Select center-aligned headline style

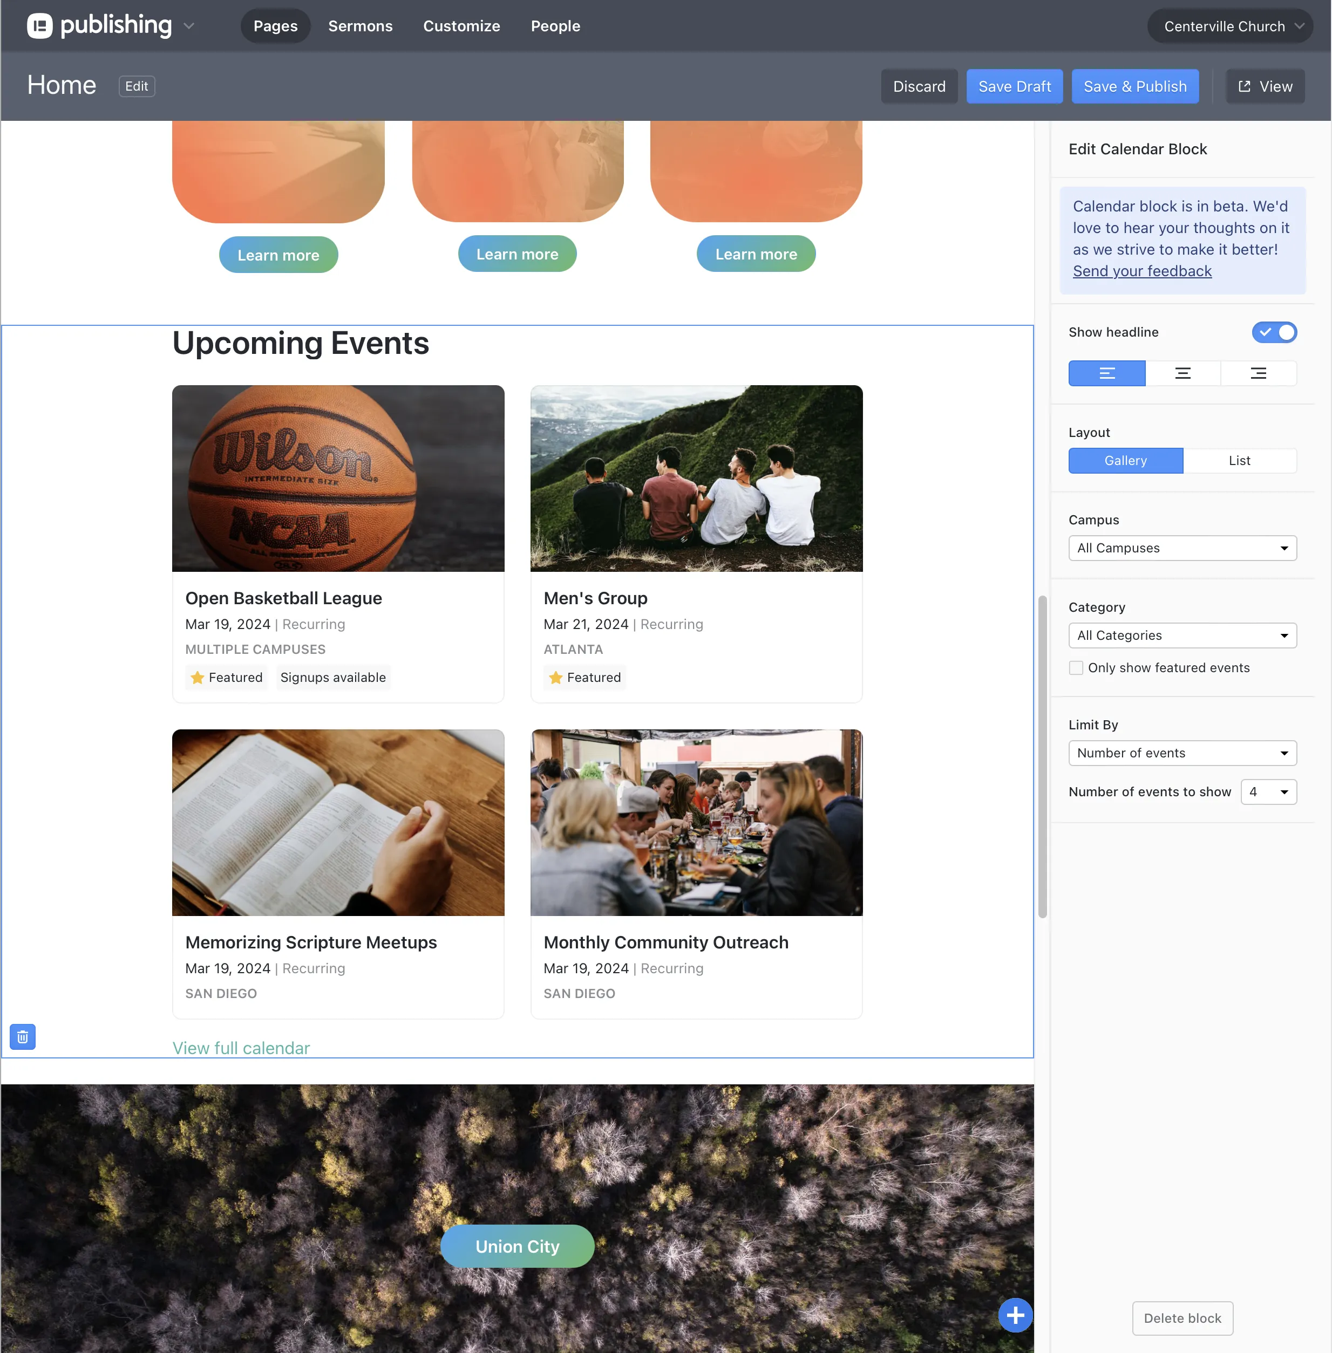1183,373
